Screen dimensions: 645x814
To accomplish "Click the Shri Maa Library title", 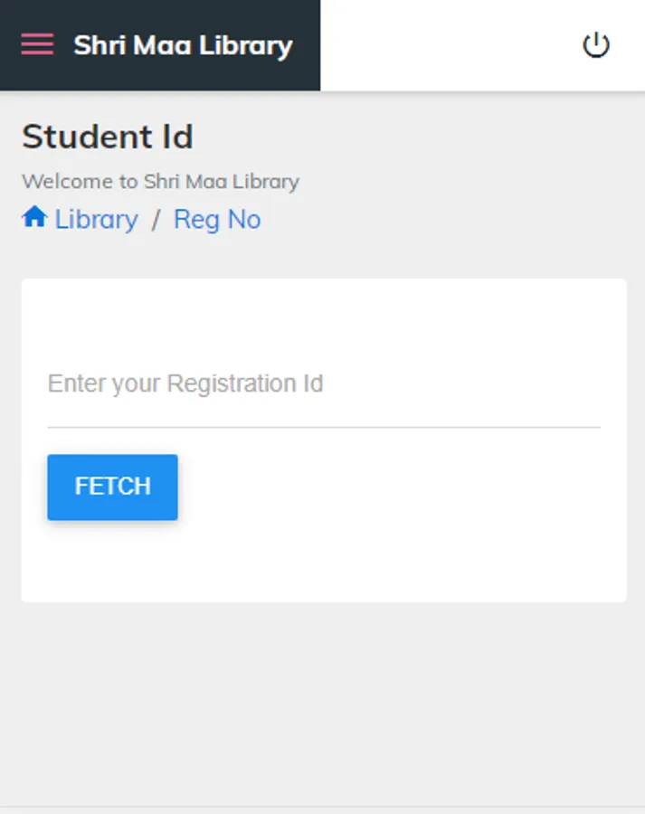I will pos(183,45).
